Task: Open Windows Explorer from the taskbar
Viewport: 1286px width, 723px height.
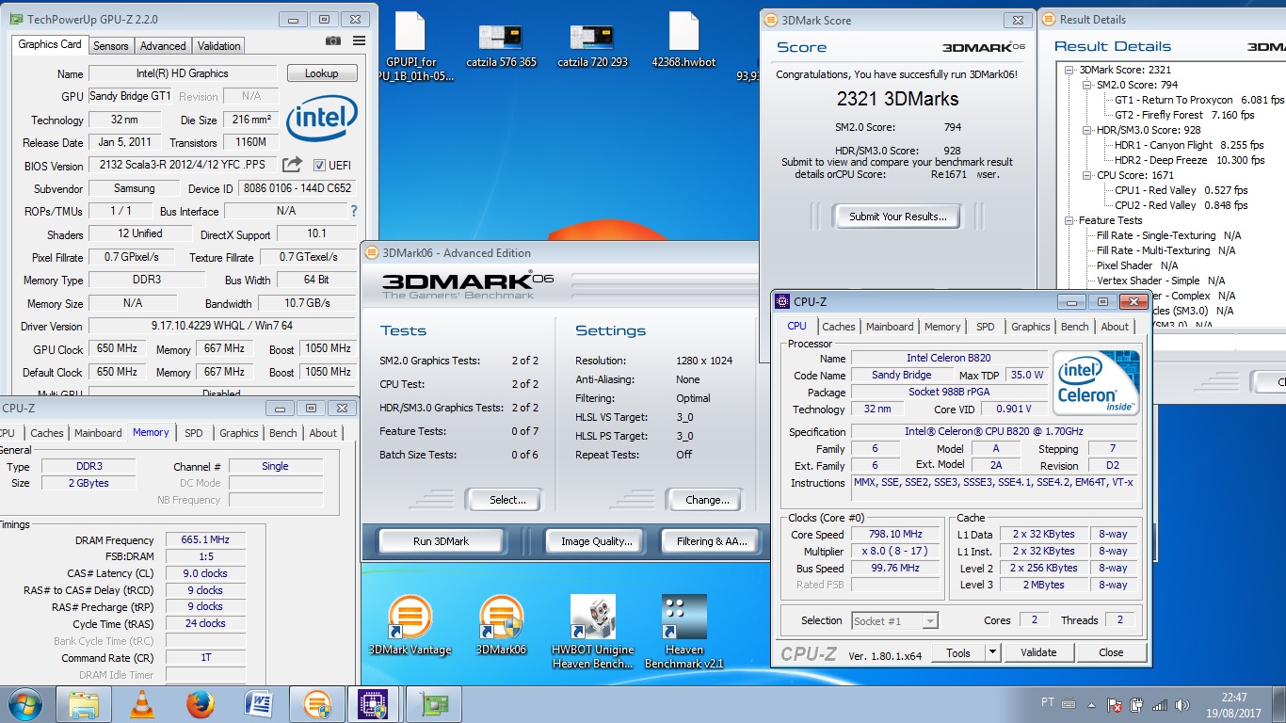Action: coord(84,704)
